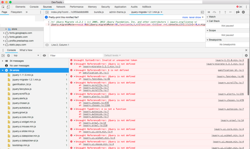This screenshot has height=149, width=250.
Task: Click the Step out of current function icon
Action: tap(225, 12)
